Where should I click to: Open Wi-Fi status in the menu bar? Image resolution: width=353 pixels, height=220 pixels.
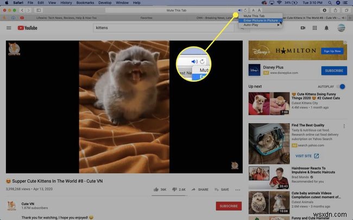[279, 3]
